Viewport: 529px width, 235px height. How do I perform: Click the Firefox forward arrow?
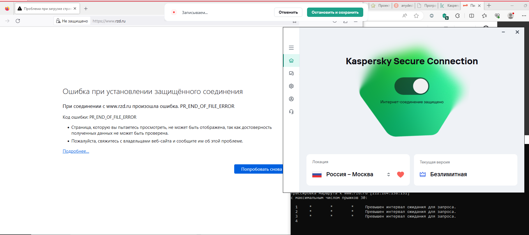tap(7, 21)
